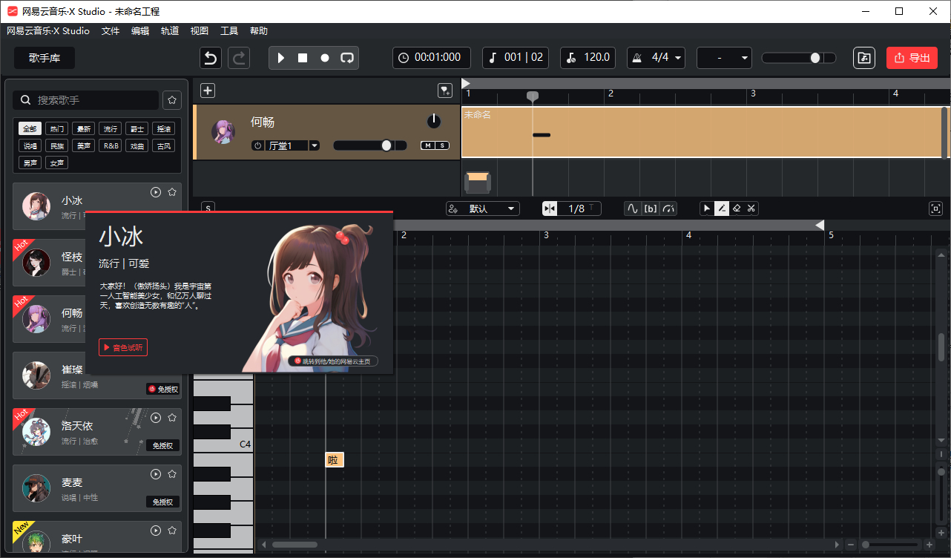Select the 最新 singer filter tag
Viewport: 951px width, 558px height.
(83, 129)
